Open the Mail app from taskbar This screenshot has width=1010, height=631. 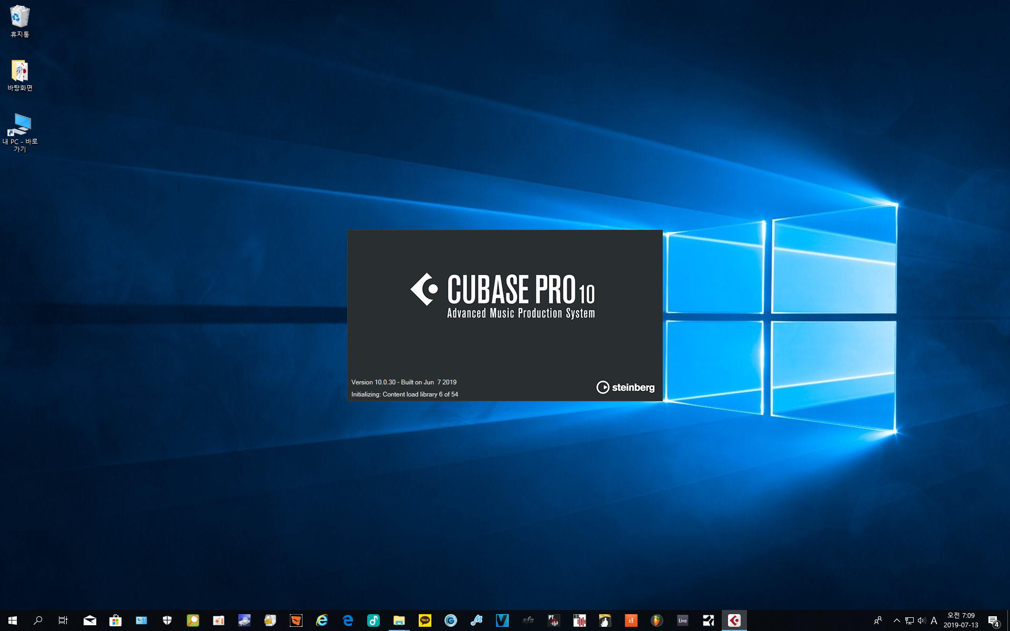coord(90,620)
